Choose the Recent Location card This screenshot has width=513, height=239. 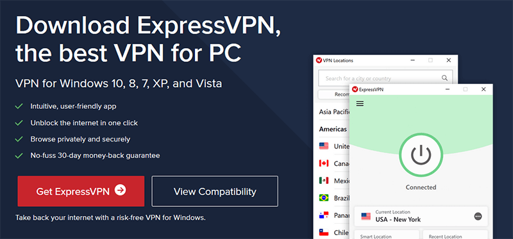[x=455, y=235]
